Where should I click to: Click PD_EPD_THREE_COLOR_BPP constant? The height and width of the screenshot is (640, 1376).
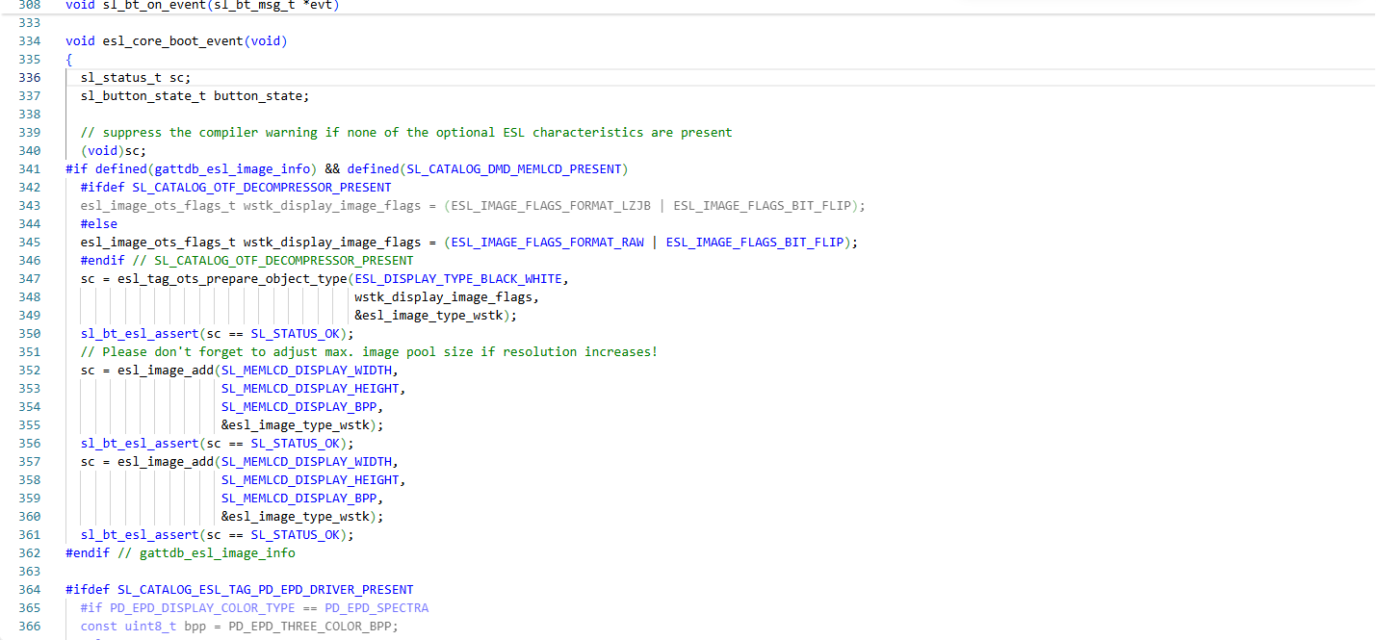point(309,627)
